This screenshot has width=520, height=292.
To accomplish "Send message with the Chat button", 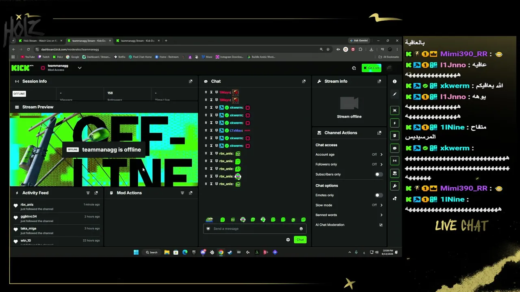I will (300, 240).
